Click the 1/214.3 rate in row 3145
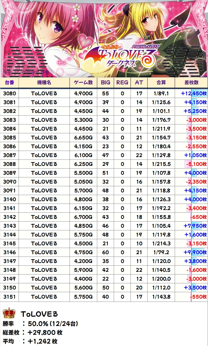 point(161,244)
